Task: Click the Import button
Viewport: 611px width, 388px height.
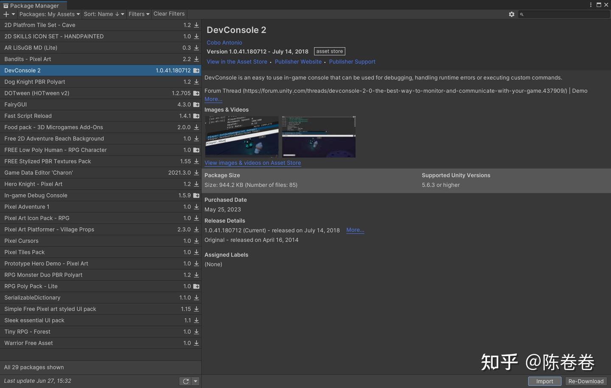Action: [x=544, y=381]
